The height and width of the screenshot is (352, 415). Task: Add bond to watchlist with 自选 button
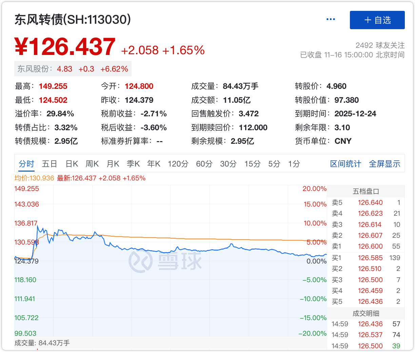pos(377,20)
